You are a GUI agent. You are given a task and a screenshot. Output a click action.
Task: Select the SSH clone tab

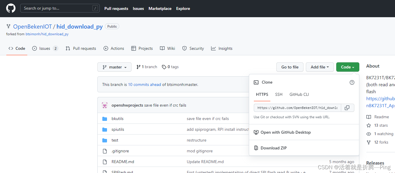pyautogui.click(x=279, y=94)
